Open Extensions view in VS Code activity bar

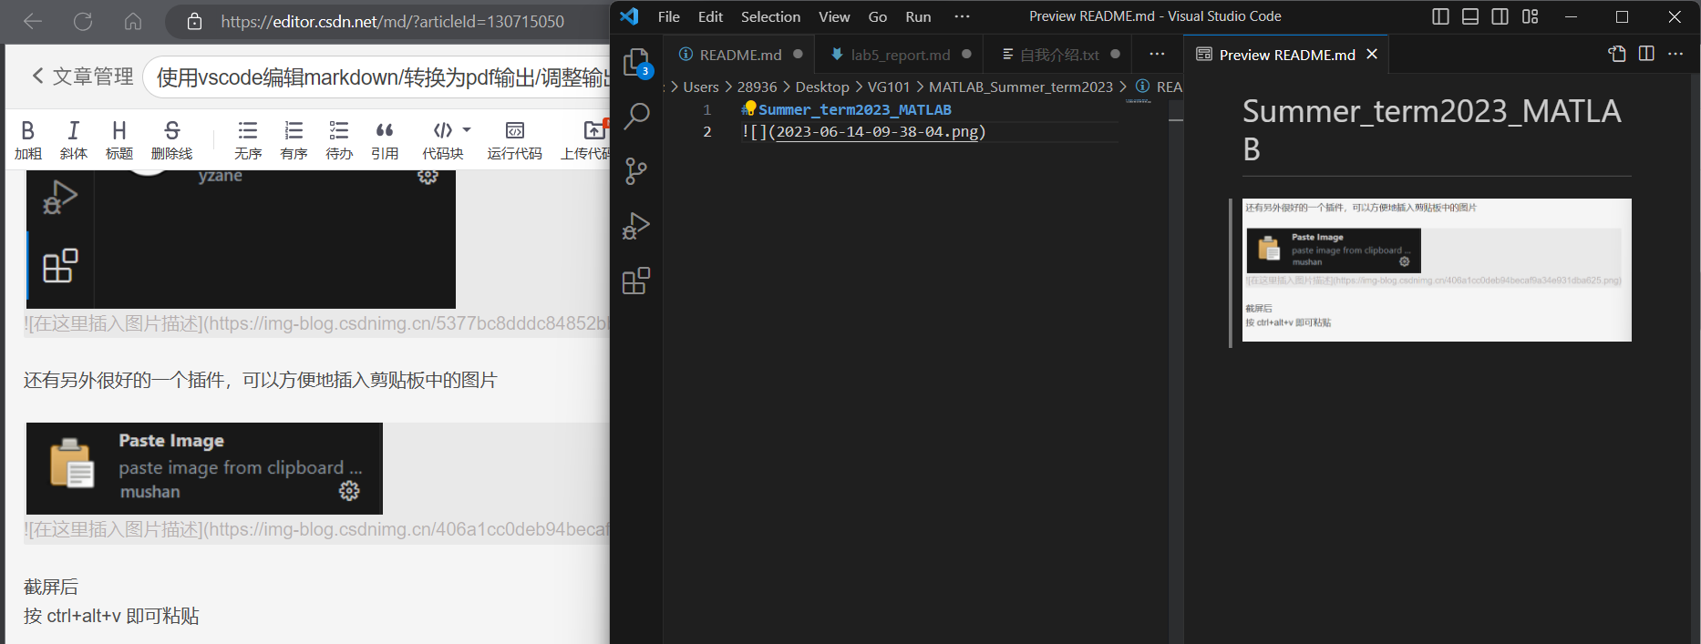coord(636,281)
